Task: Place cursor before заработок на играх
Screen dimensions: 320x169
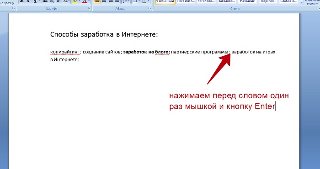Action: pyautogui.click(x=232, y=52)
